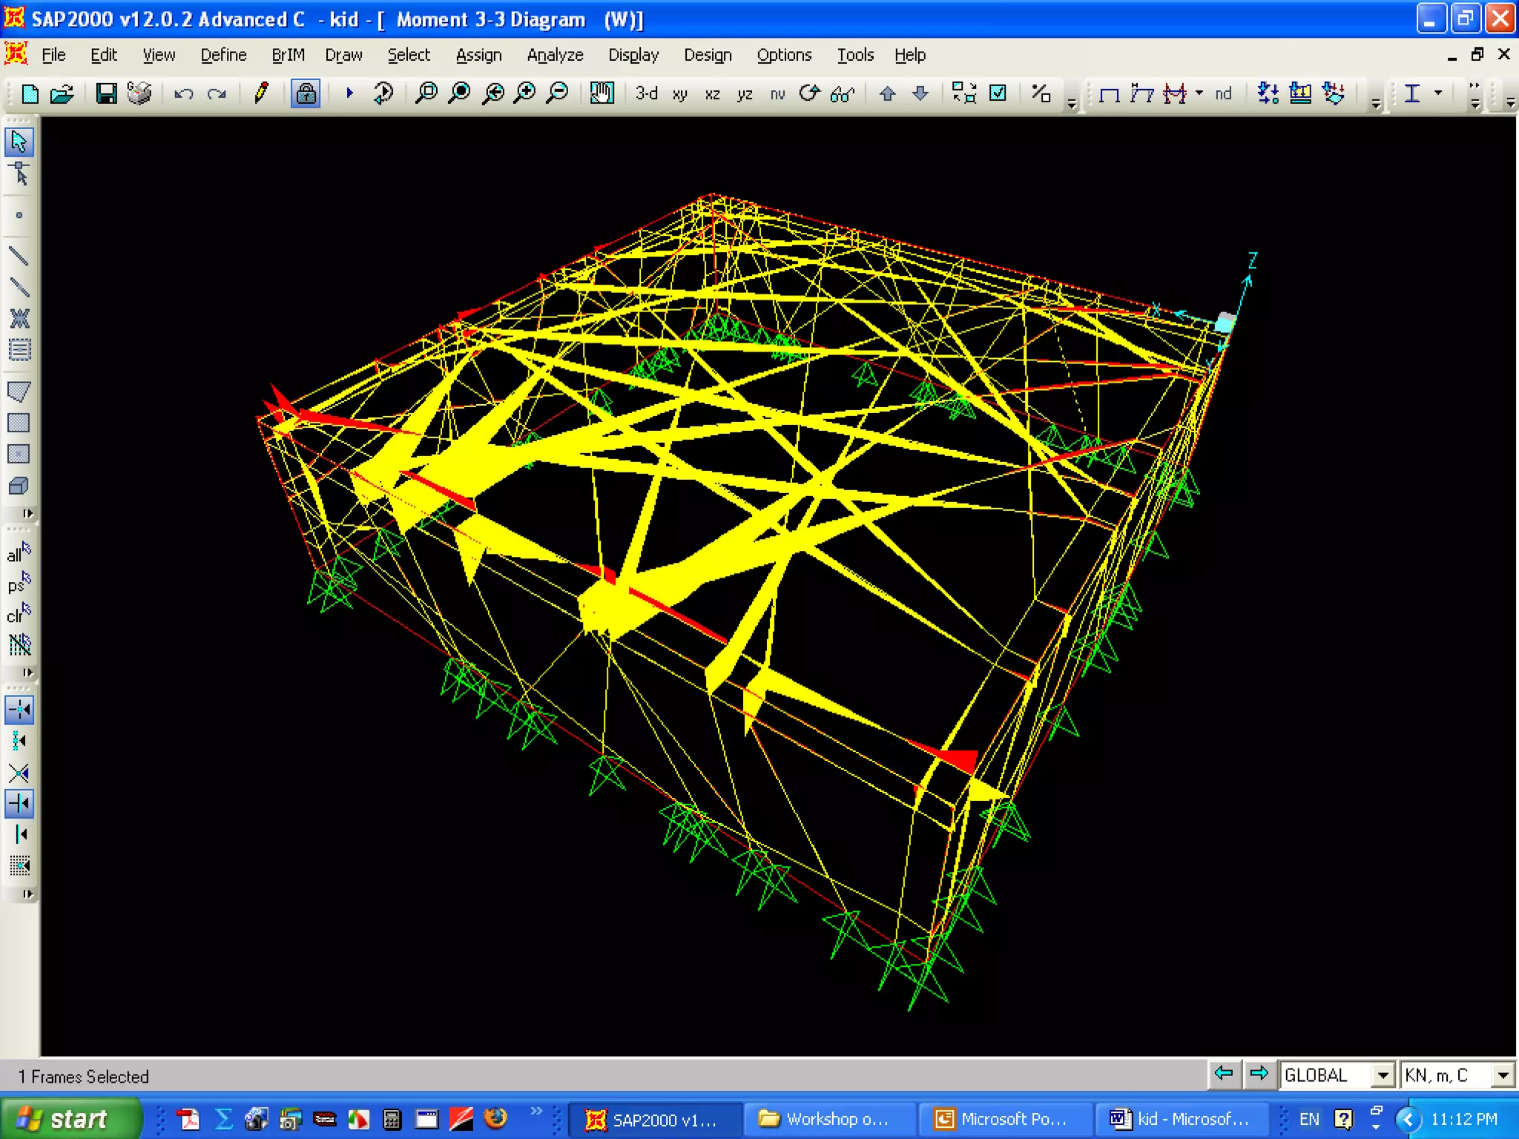
Task: Click the Save model floppy icon
Action: tap(106, 93)
